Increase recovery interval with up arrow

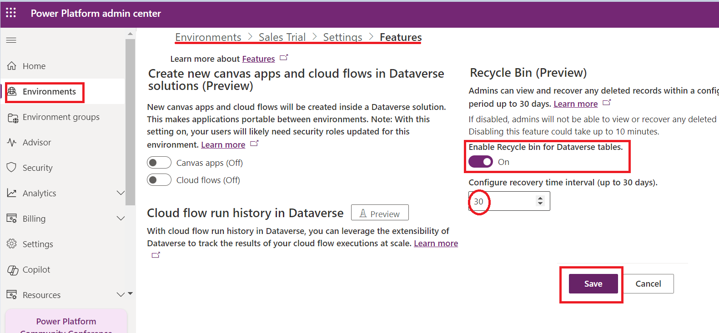click(x=540, y=198)
